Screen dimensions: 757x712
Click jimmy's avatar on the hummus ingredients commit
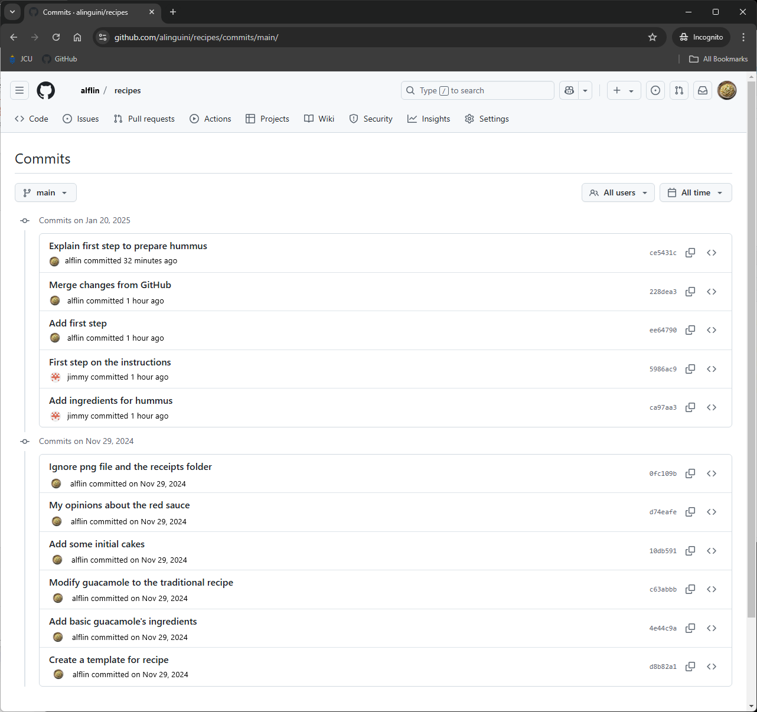point(55,416)
